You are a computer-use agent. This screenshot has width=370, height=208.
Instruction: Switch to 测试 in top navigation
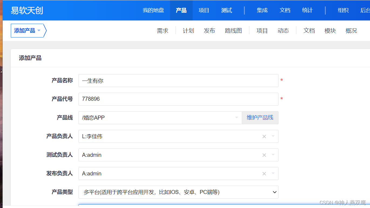(x=226, y=11)
